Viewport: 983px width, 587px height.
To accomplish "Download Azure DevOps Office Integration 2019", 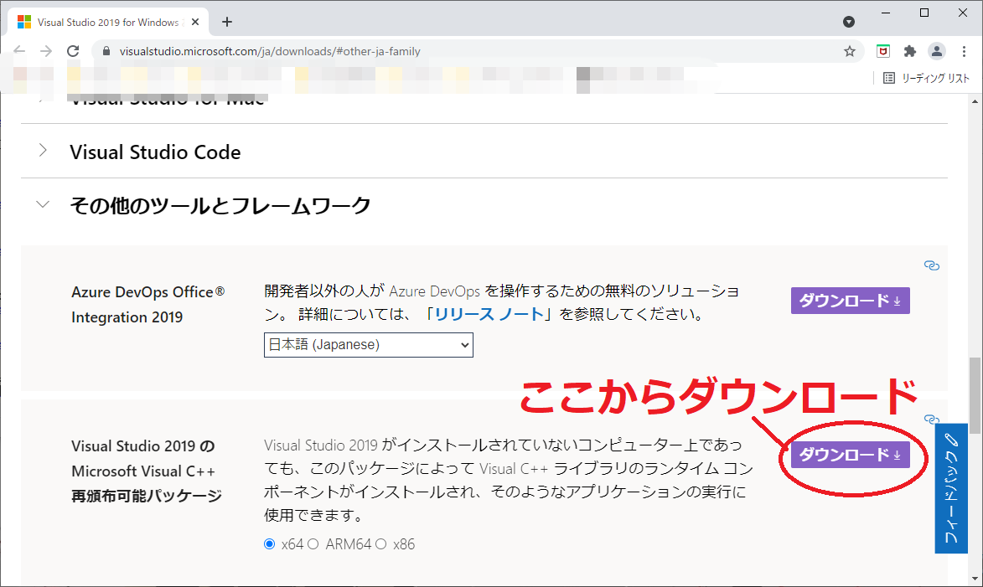I will 850,301.
